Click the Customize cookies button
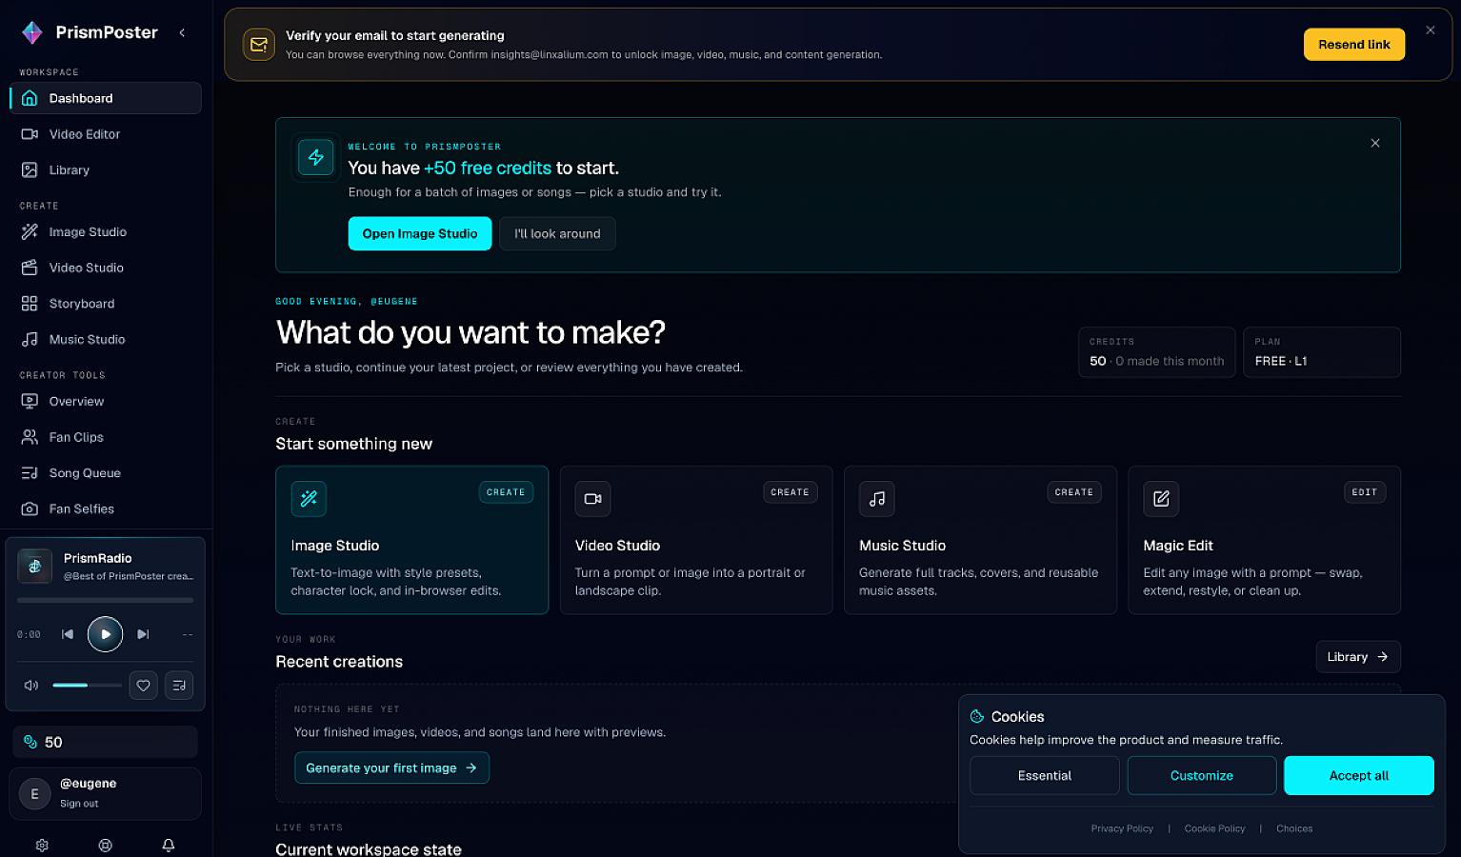This screenshot has width=1461, height=857. (1202, 776)
